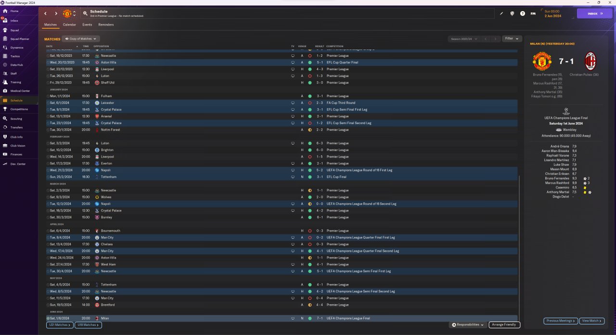Go to the Squad screen

[14, 30]
